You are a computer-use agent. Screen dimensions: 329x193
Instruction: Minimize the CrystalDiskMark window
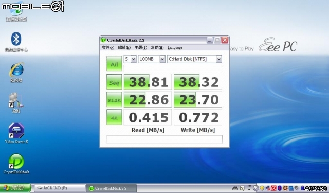coord(210,40)
